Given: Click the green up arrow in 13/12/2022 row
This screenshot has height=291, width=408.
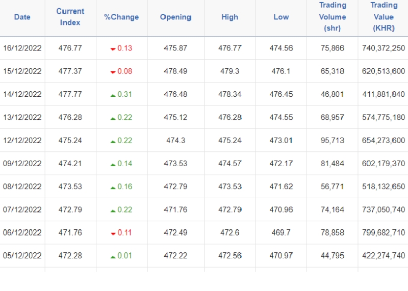Looking at the screenshot, I should coord(113,118).
